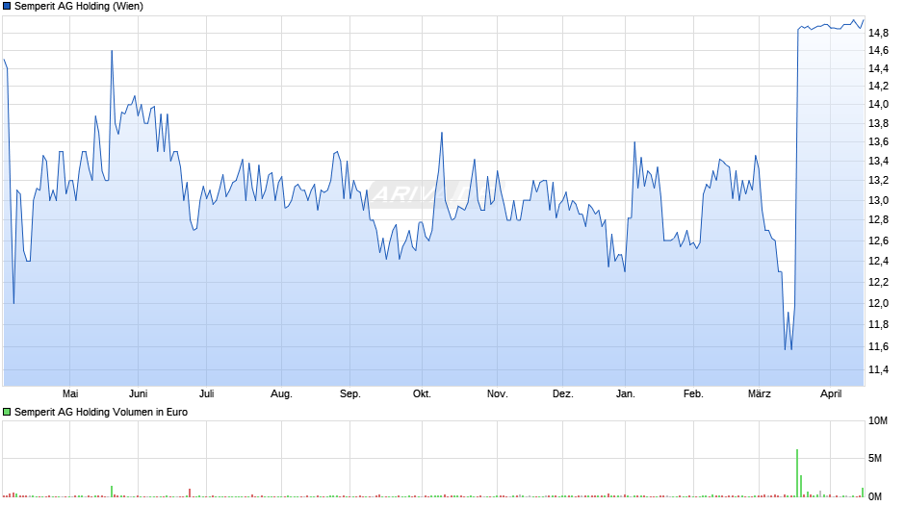Click the 12,4 price axis value
The image size is (905, 506).
point(878,262)
